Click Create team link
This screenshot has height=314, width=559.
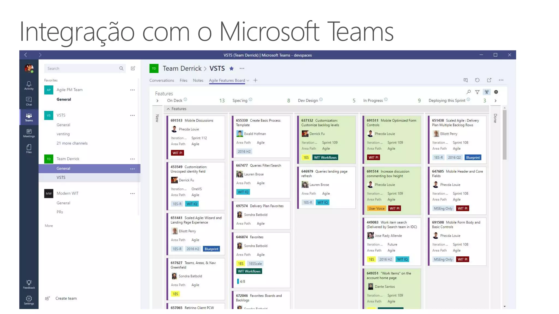click(66, 298)
